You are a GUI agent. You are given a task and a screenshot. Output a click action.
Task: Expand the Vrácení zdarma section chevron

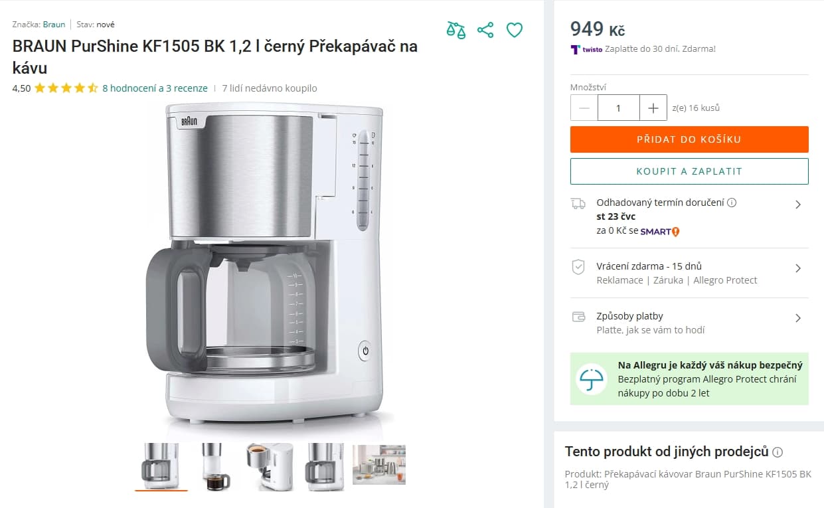click(799, 268)
